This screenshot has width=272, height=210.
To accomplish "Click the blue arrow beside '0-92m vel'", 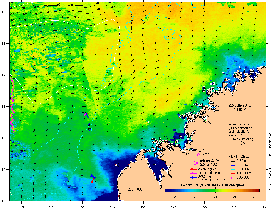I will pos(193,177).
